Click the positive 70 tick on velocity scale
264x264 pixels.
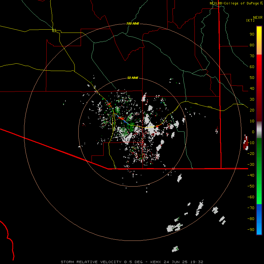[252, 56]
